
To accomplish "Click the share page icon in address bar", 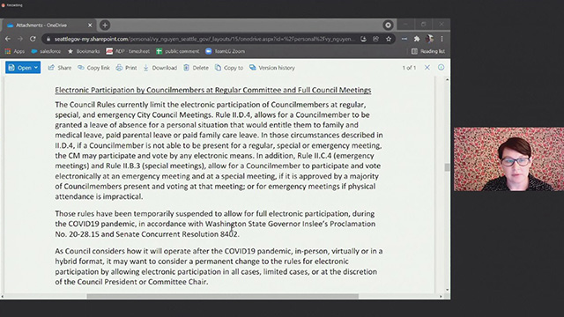I will (x=376, y=39).
